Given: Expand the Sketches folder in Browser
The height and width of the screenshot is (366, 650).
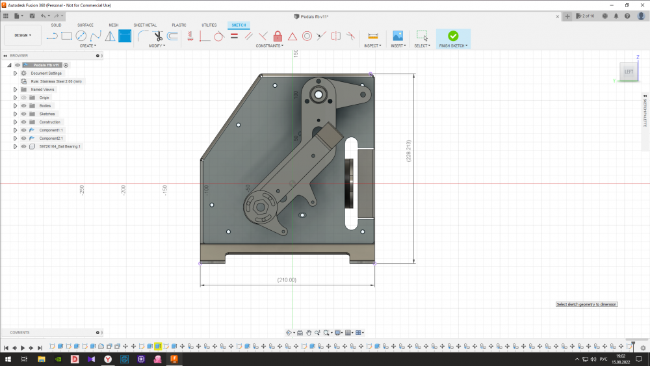Looking at the screenshot, I should click(15, 114).
